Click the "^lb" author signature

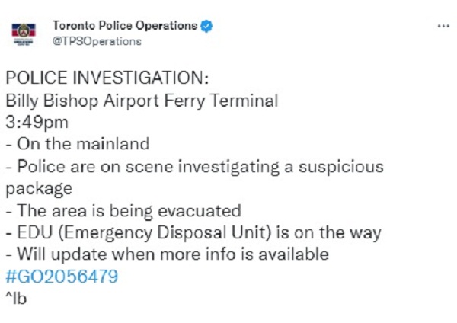[16, 299]
